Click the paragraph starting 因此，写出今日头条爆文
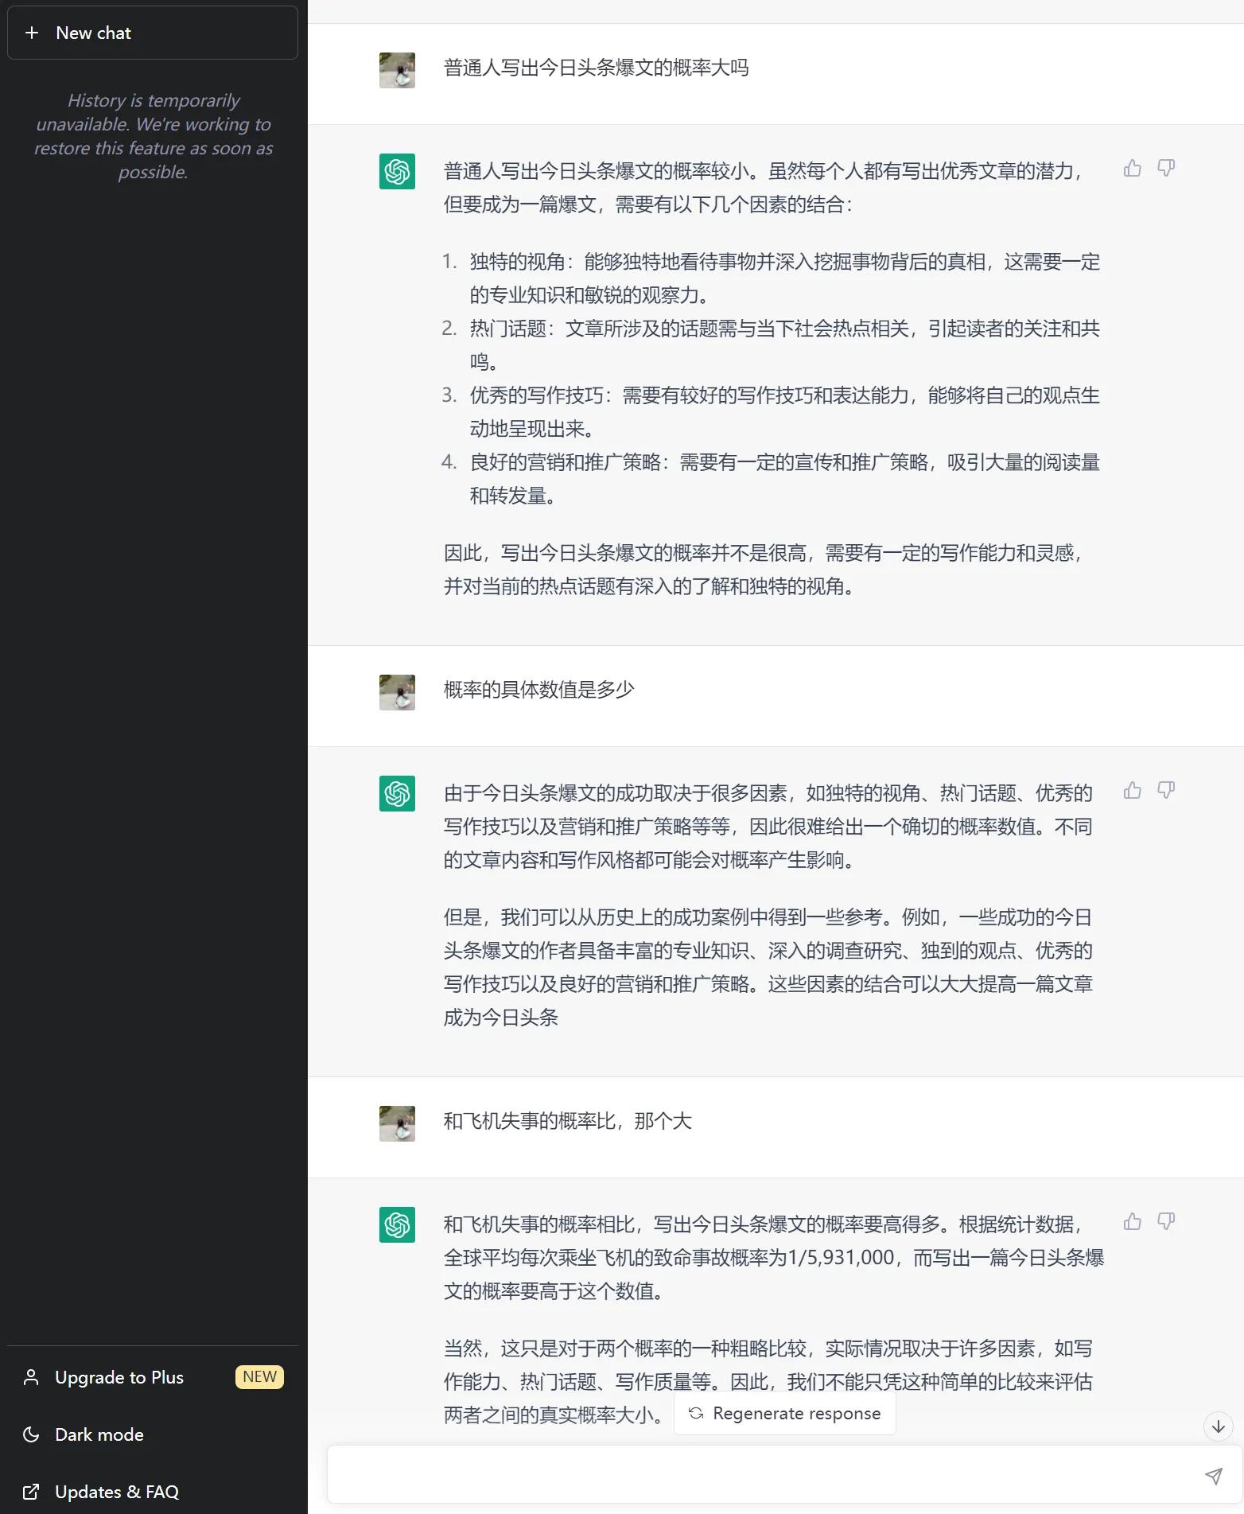 tap(764, 570)
